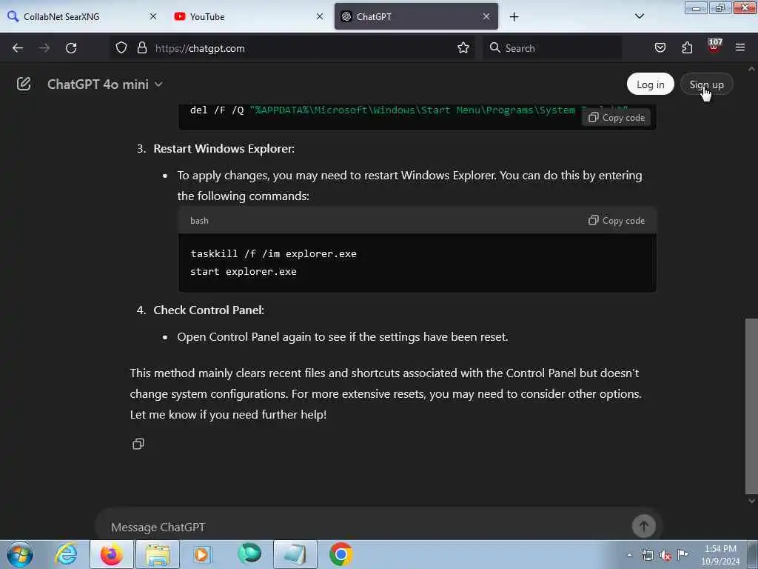Image resolution: width=758 pixels, height=569 pixels.
Task: View site security padlock info
Action: 141,48
